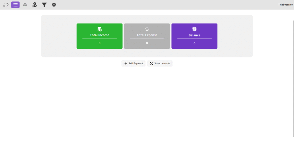Open the stacked layers categories icon

point(25,5)
